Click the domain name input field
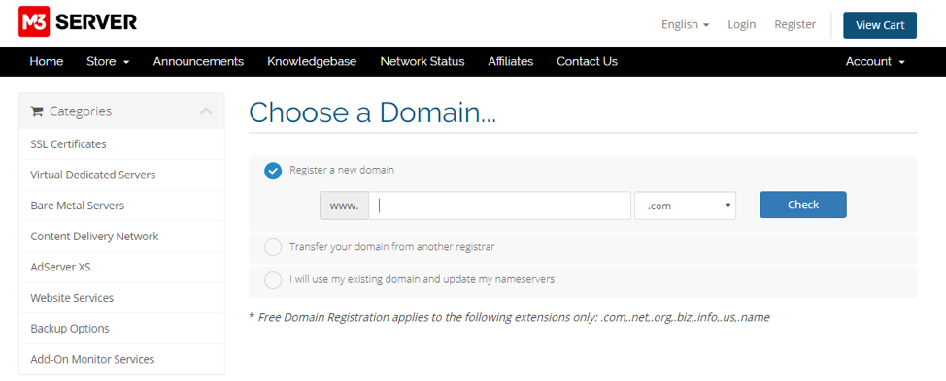Image resolution: width=946 pixels, height=381 pixels. [x=500, y=206]
